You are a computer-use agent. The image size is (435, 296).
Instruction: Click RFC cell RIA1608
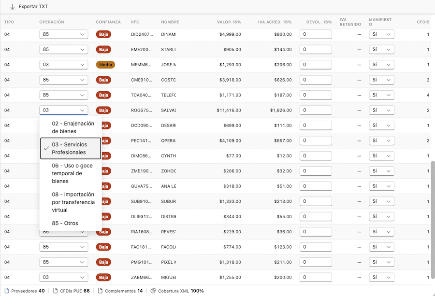pyautogui.click(x=142, y=232)
